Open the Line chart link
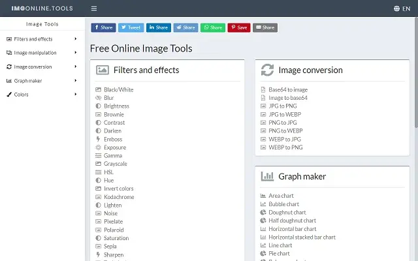 pyautogui.click(x=280, y=245)
